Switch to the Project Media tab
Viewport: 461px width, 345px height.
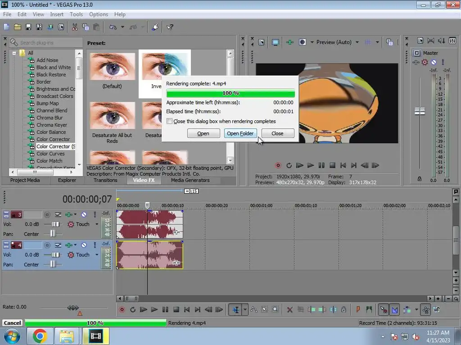coord(25,180)
